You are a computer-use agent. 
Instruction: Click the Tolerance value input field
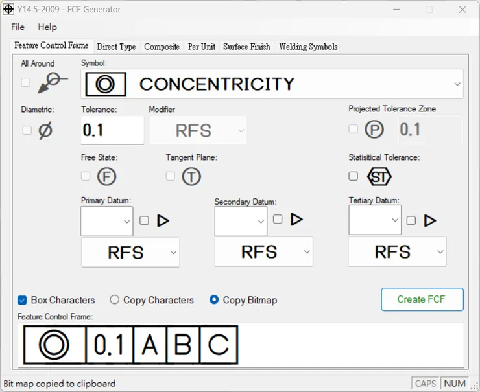[112, 130]
